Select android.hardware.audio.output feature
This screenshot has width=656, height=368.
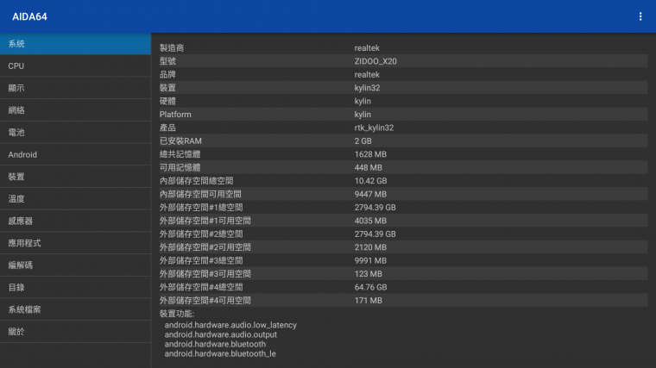(x=220, y=334)
